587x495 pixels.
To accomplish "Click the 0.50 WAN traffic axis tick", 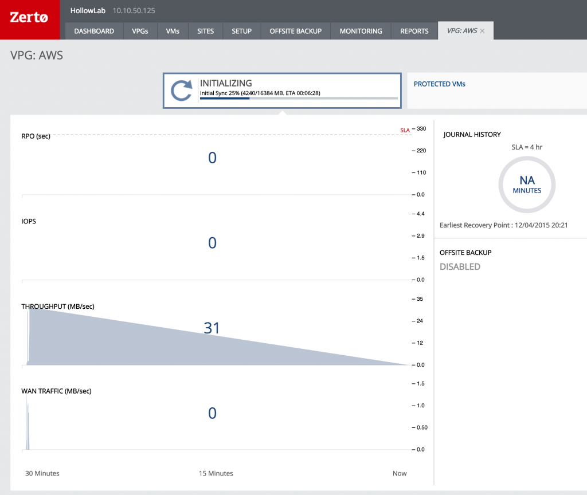I will (422, 427).
